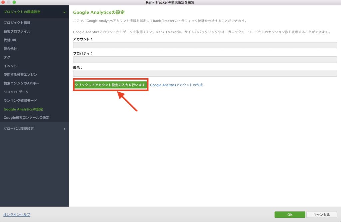
Task: Click the green maximize window button
Action: point(14,2)
